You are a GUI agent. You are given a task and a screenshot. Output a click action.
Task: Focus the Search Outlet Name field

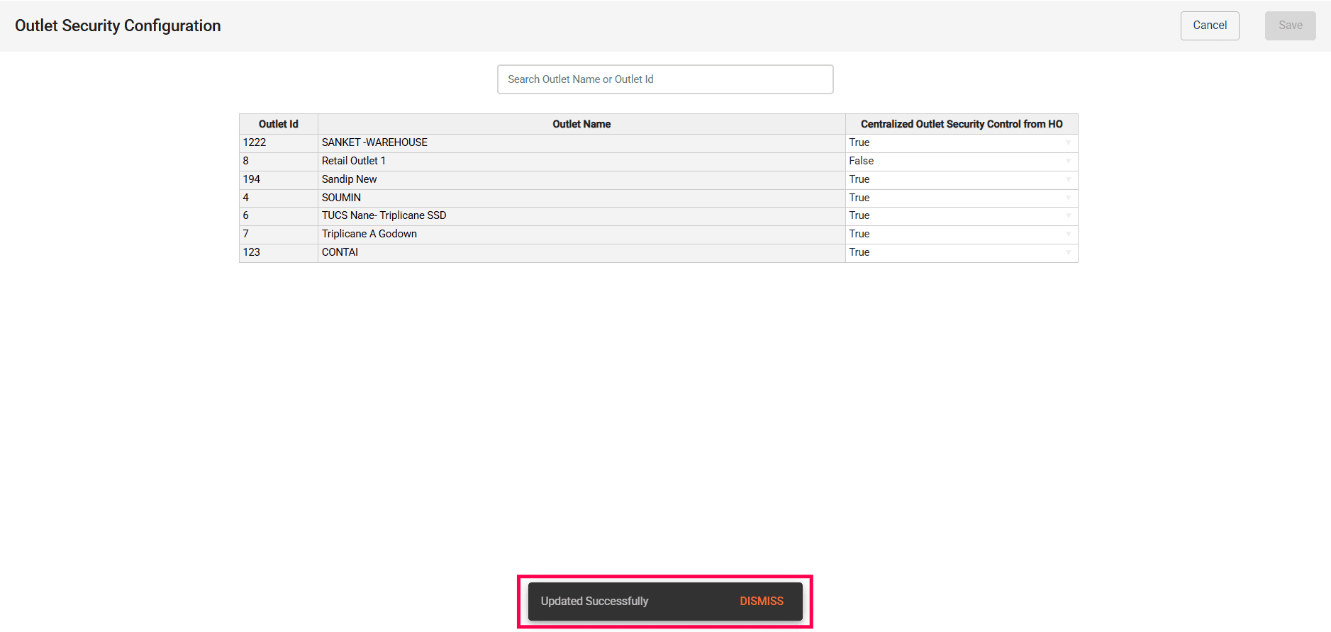pos(664,79)
